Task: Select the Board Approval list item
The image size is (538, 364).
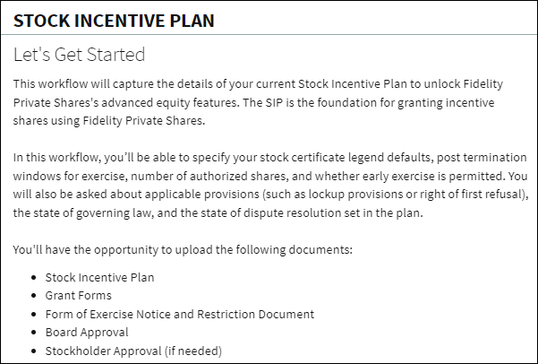Action: 87,333
